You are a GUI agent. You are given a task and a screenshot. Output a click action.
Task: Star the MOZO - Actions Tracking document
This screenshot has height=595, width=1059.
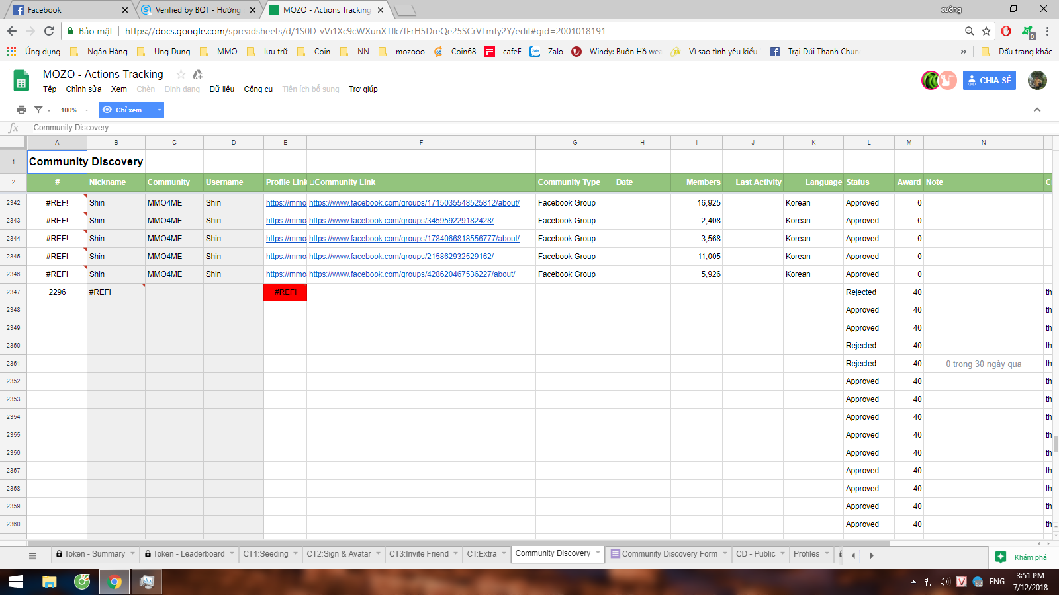181,75
